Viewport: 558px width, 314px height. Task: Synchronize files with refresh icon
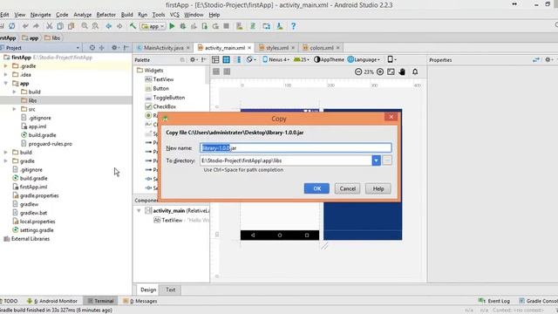pyautogui.click(x=11, y=26)
